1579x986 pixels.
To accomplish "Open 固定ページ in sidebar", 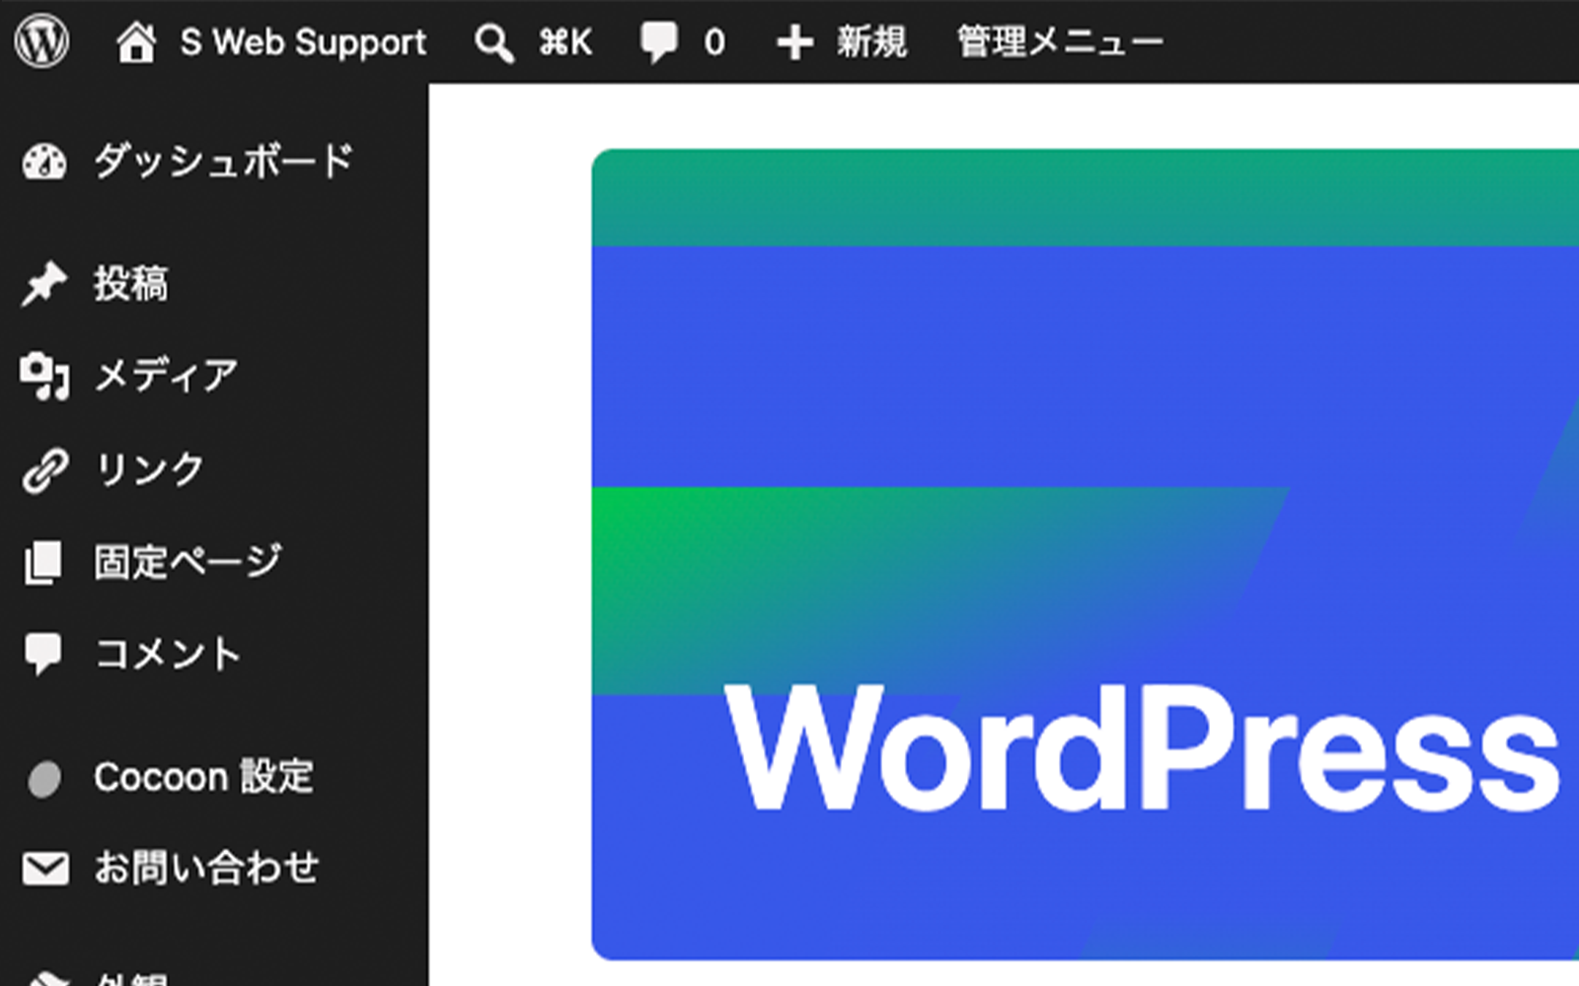I will click(x=188, y=562).
